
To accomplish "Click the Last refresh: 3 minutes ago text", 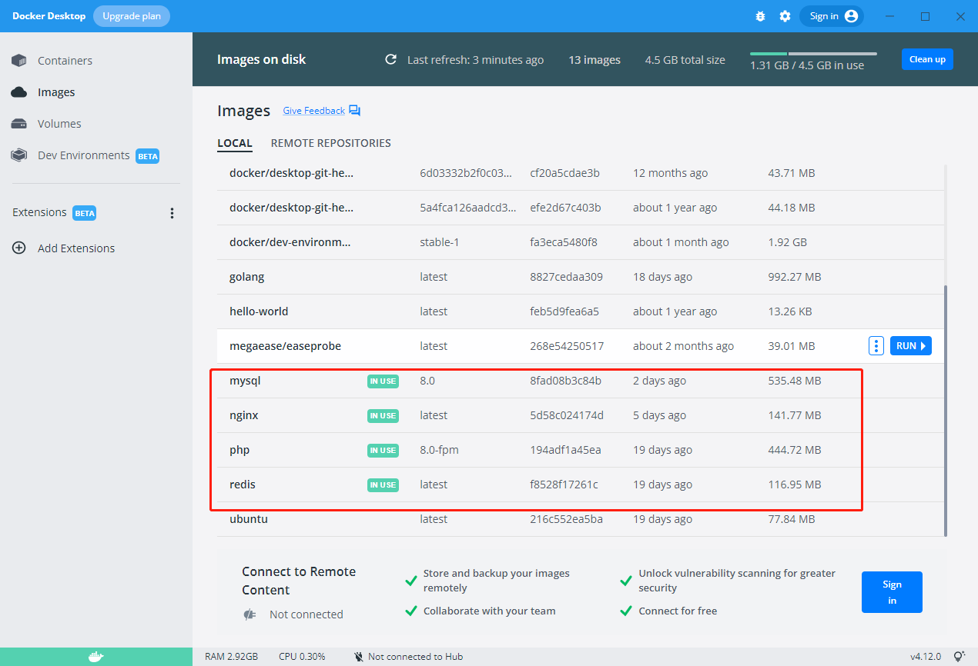I will [475, 60].
